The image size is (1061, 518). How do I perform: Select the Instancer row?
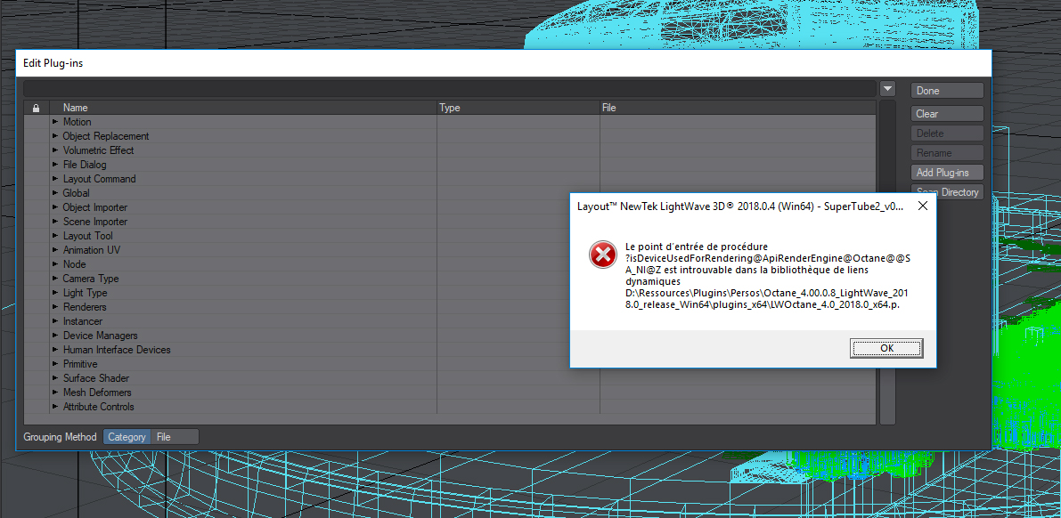[450, 321]
